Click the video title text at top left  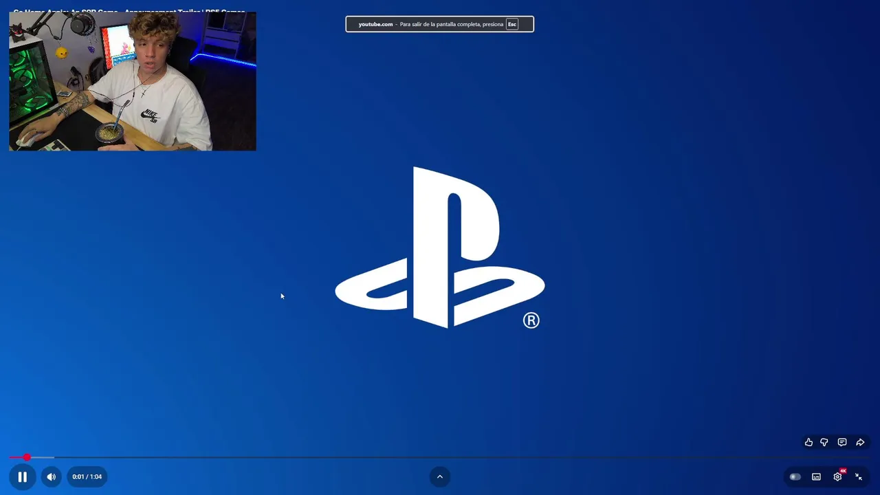point(129,12)
